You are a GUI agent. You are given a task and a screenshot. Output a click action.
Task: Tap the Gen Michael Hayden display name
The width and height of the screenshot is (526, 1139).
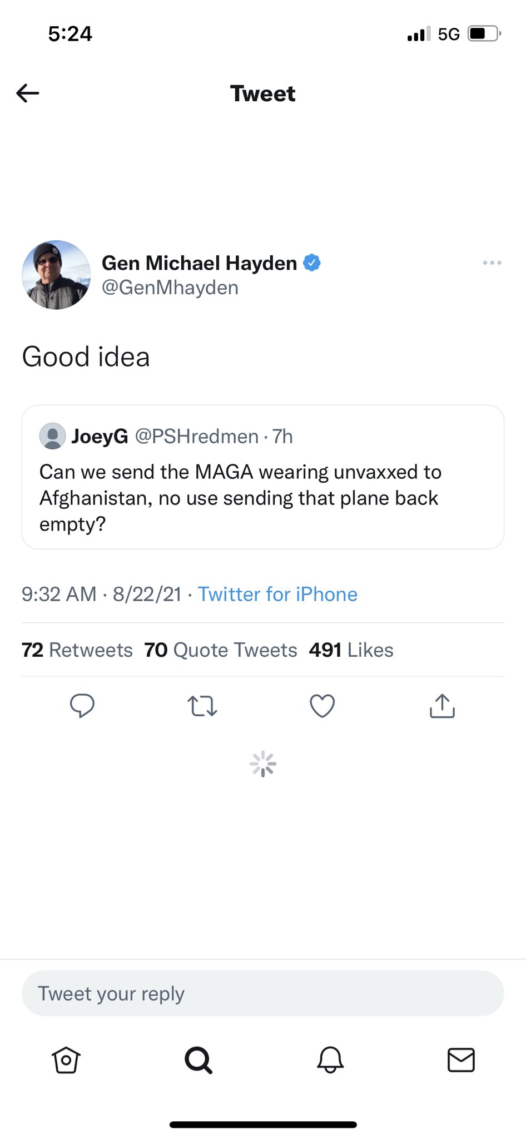tap(199, 263)
